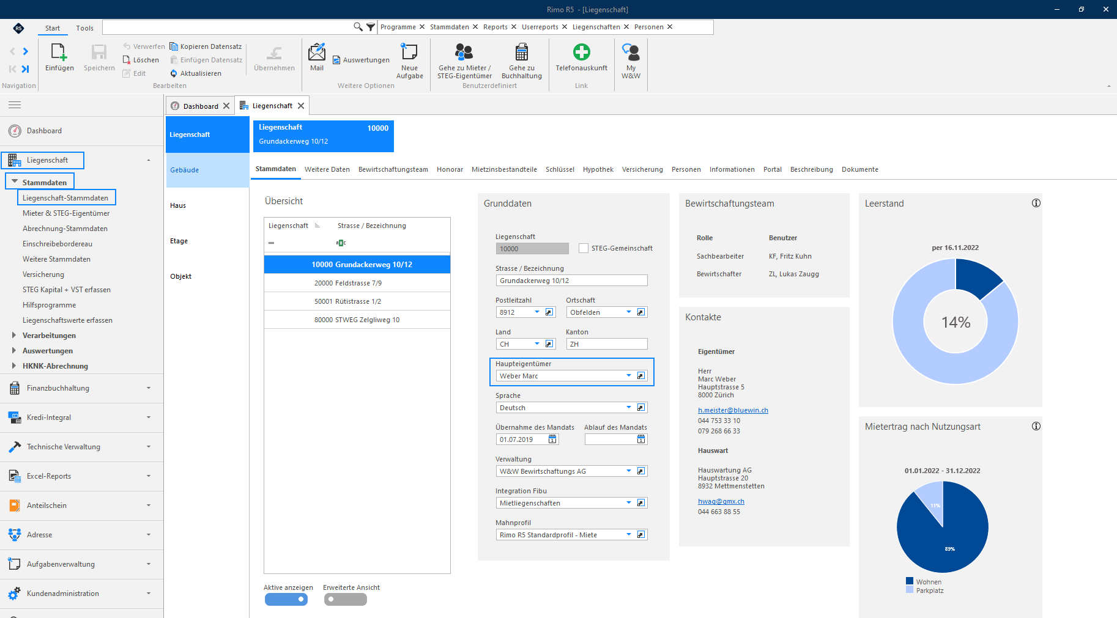
Task: Click the filter funnel icon
Action: [371, 27]
